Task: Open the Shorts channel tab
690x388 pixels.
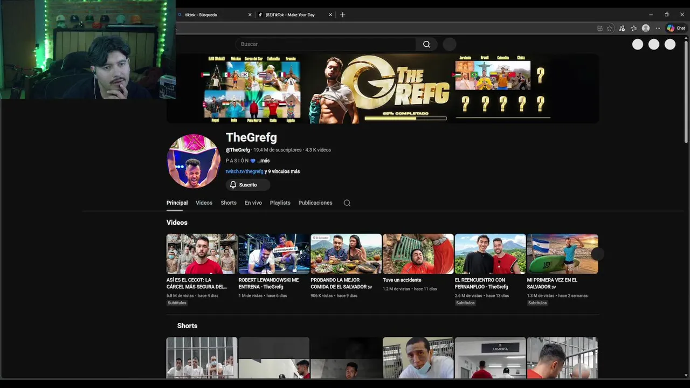Action: point(229,203)
